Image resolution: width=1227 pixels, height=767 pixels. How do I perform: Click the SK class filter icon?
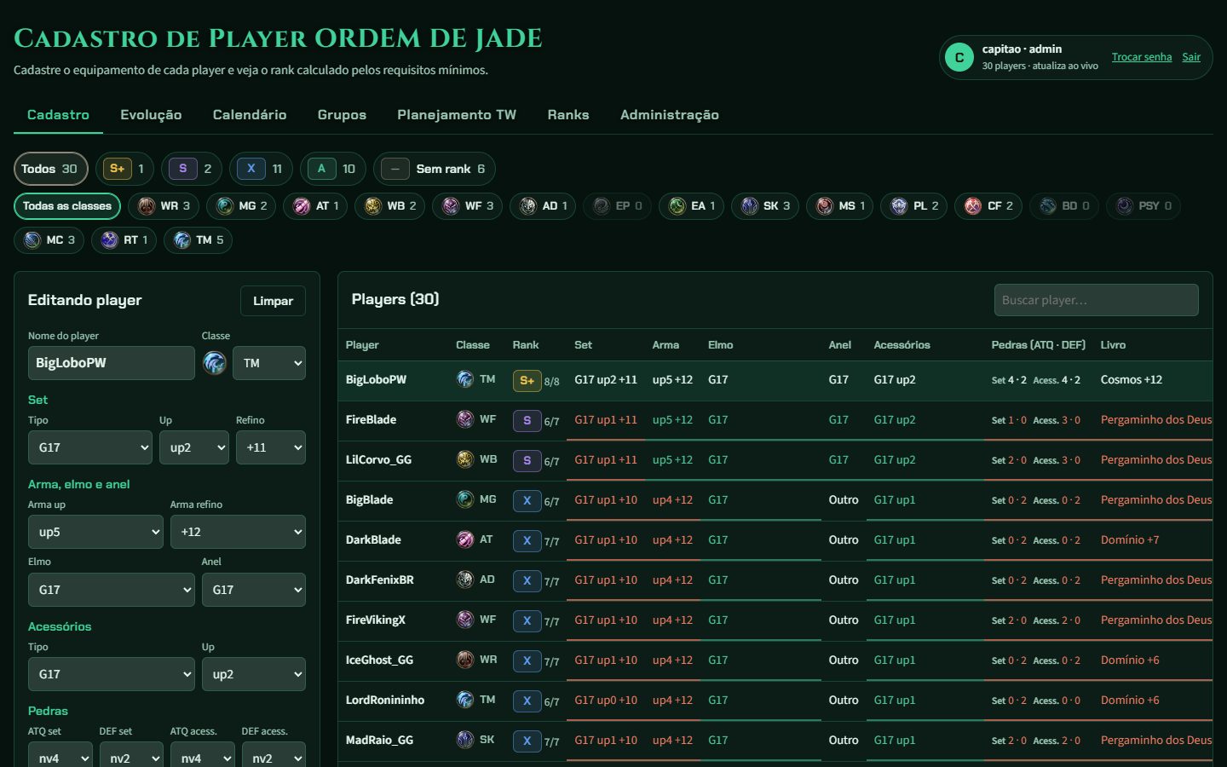point(750,206)
